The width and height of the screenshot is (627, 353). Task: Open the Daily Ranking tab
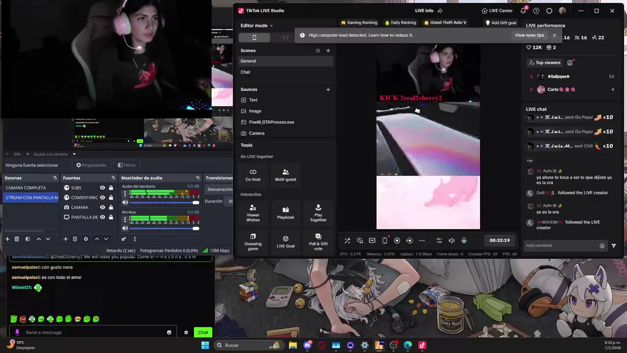point(400,23)
